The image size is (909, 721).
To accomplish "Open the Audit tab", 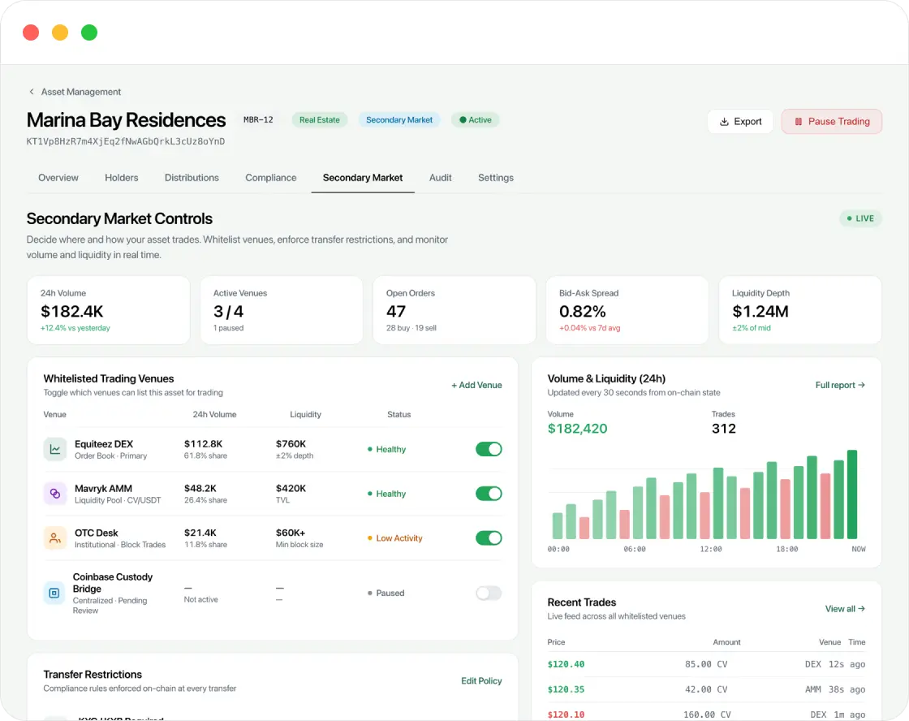I will (x=440, y=178).
